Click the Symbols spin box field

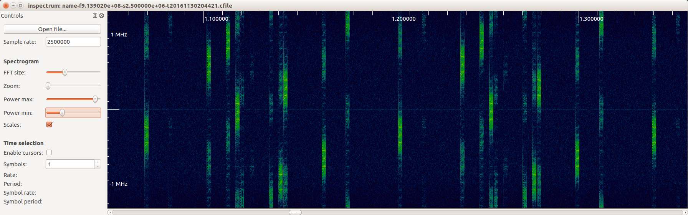coord(70,164)
